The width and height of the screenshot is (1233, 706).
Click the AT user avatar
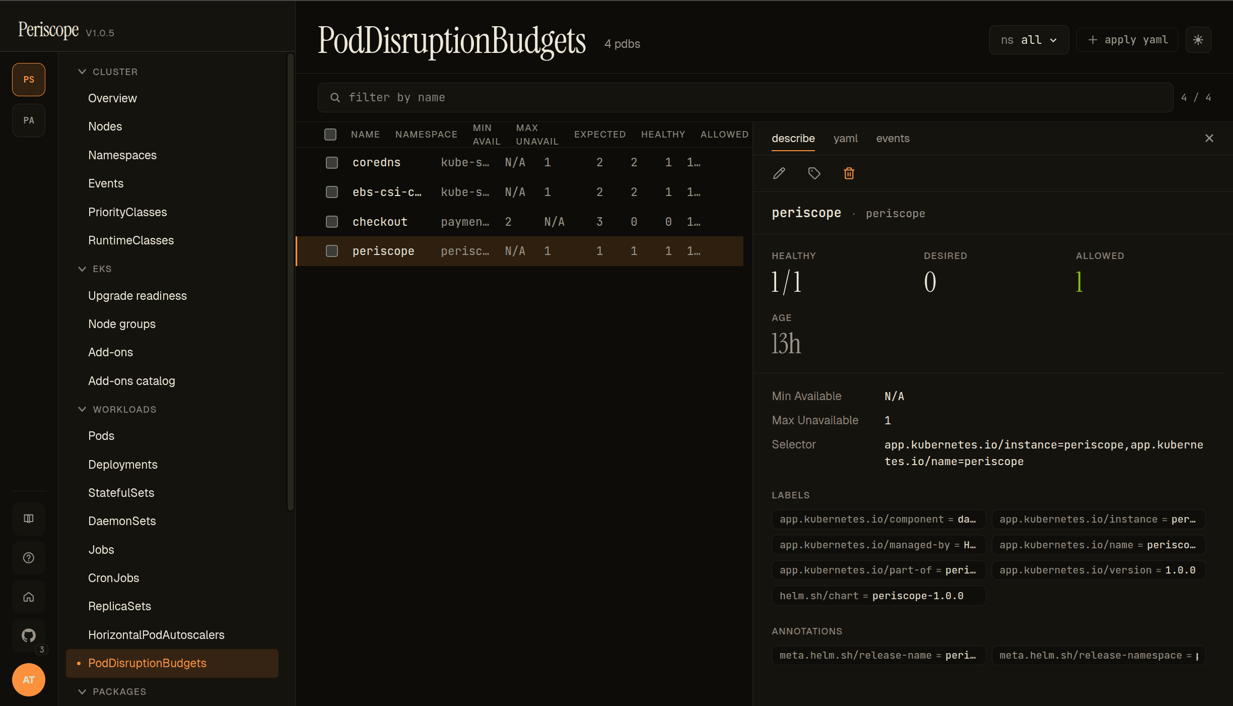coord(29,680)
